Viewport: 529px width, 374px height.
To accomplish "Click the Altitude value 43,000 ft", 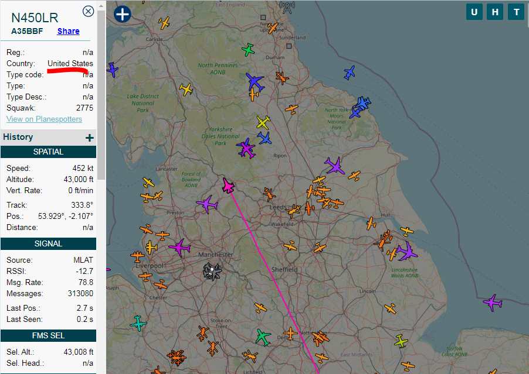I will click(x=79, y=179).
